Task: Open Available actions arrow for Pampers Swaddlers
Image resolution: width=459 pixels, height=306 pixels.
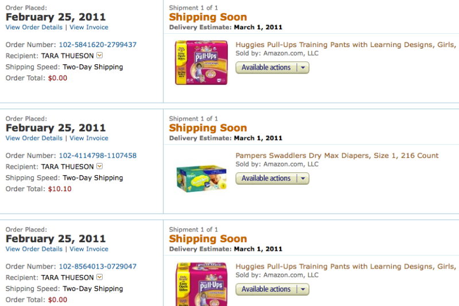Action: pyautogui.click(x=303, y=179)
